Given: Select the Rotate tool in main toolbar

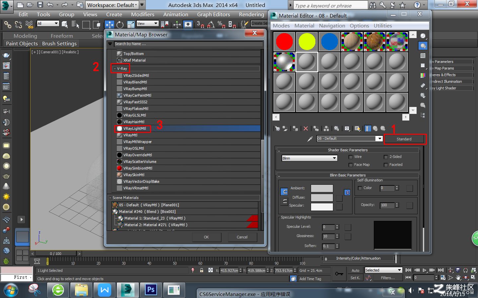Looking at the screenshot, I should (120, 25).
